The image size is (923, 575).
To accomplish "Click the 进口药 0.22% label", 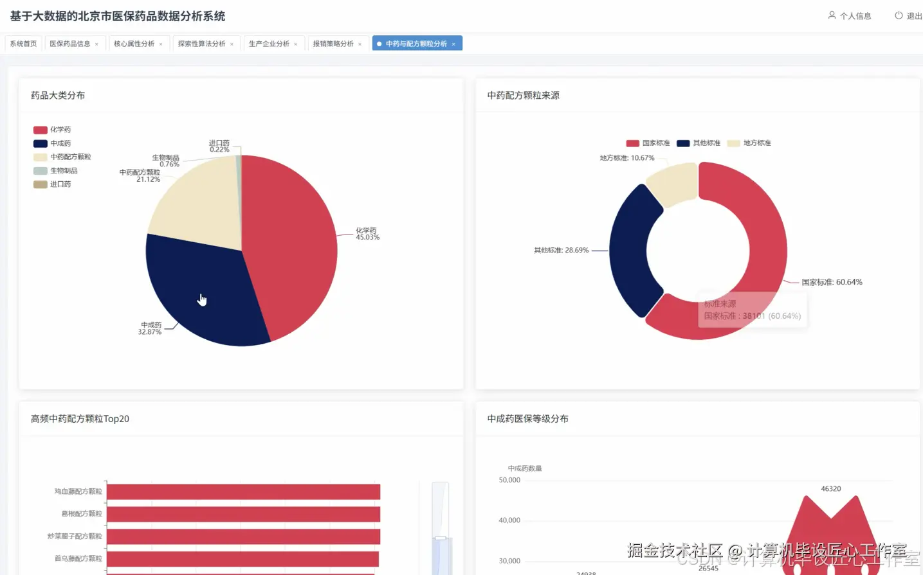I will point(219,146).
